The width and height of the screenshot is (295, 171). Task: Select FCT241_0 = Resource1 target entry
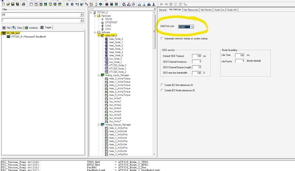pos(28,37)
